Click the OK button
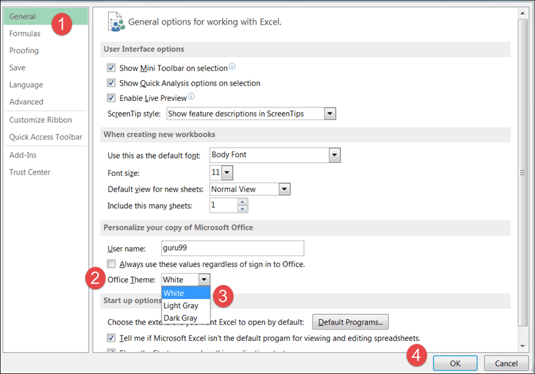This screenshot has width=535, height=374. 455,363
